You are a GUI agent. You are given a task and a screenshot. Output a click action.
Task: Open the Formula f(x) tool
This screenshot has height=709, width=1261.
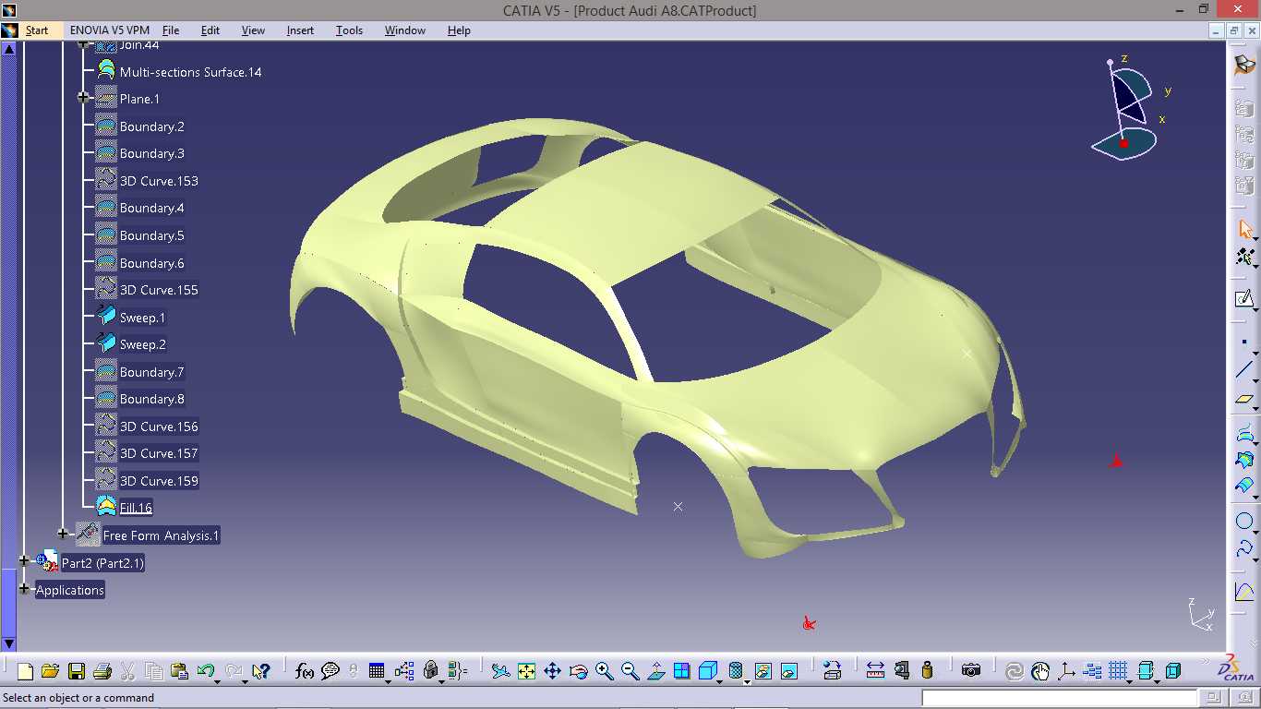click(x=305, y=671)
